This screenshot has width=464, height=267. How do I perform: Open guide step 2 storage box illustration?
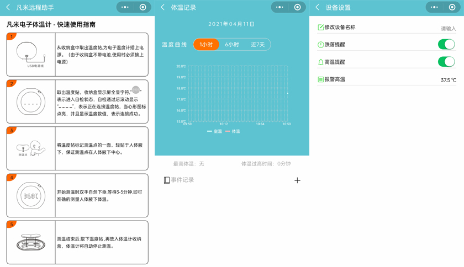pyautogui.click(x=31, y=102)
